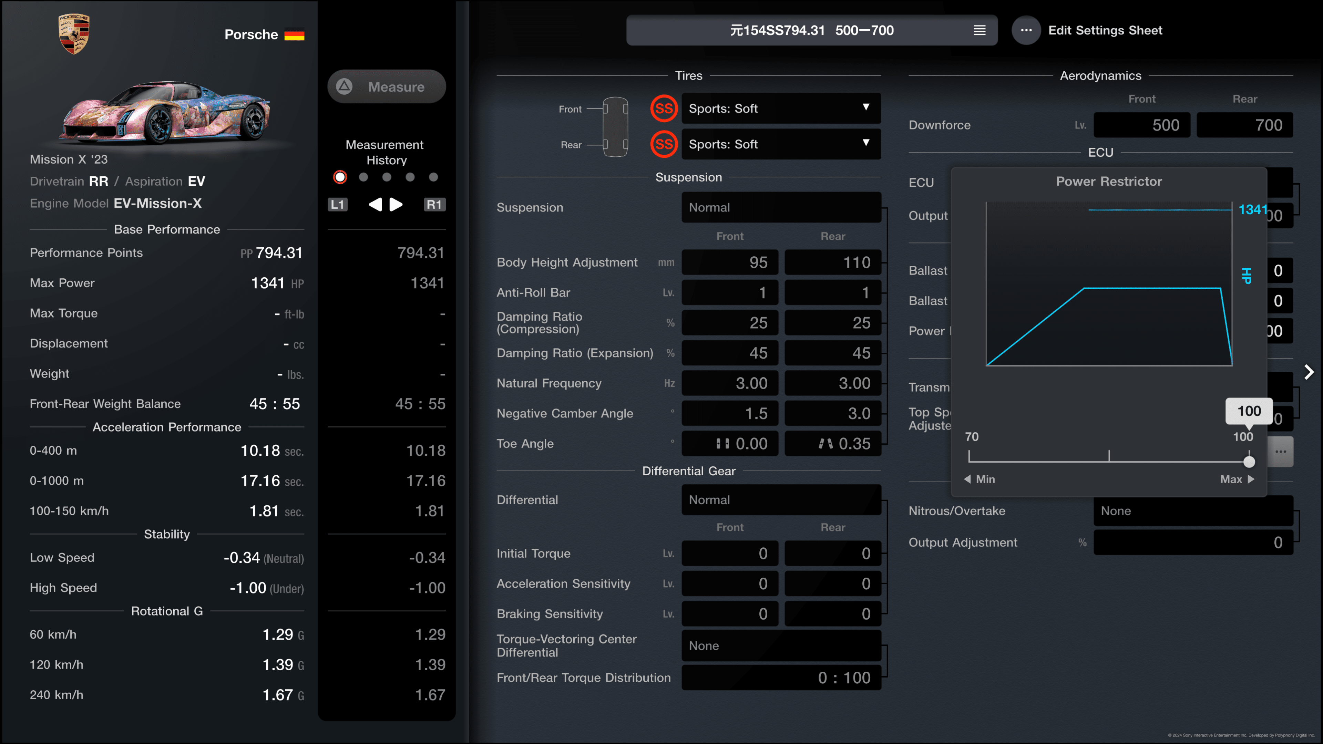Go to next settings page chevron

click(1309, 372)
